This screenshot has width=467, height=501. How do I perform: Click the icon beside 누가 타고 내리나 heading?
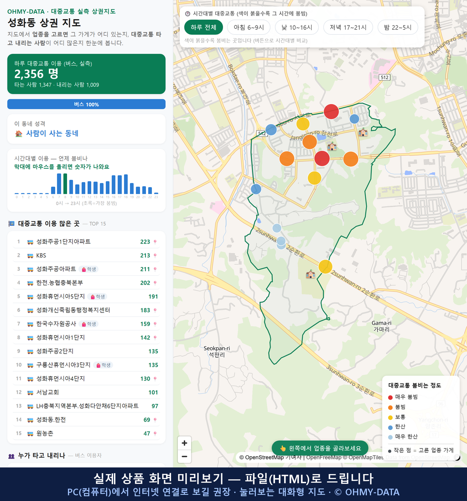click(x=11, y=456)
